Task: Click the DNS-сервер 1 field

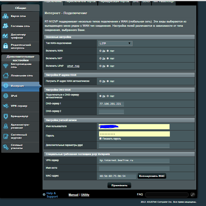Action: (x=111, y=104)
